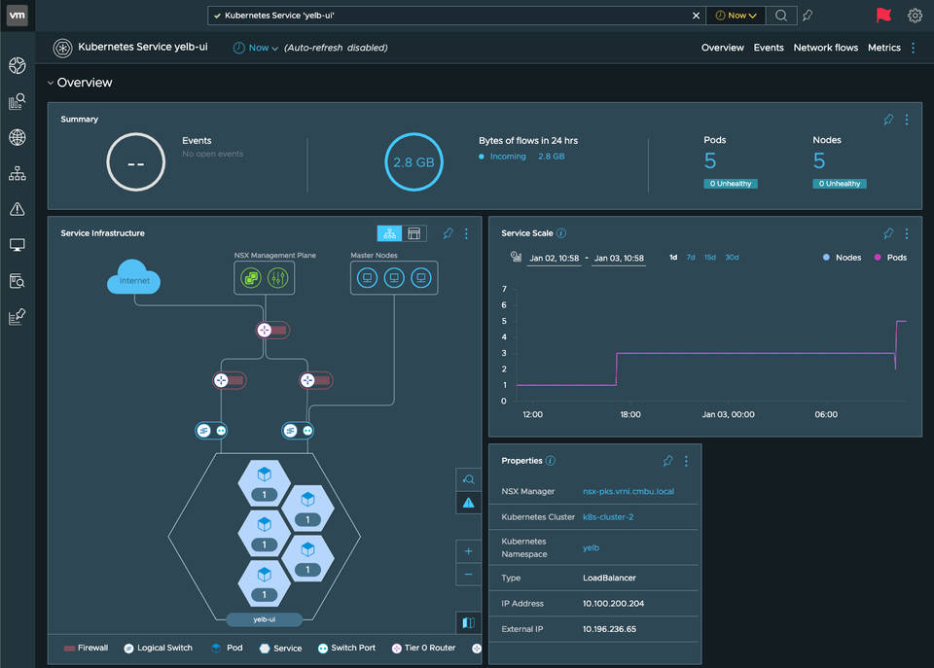This screenshot has height=668, width=934.
Task: Click the 2.8 GB incoming flows value
Action: pos(551,157)
